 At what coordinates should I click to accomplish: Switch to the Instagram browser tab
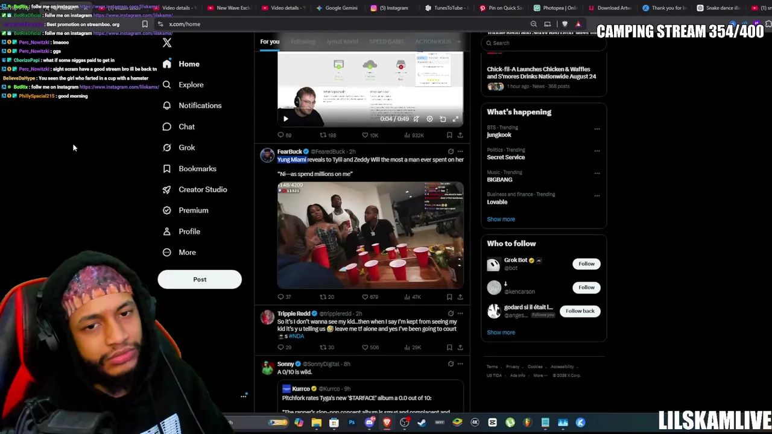pyautogui.click(x=389, y=8)
